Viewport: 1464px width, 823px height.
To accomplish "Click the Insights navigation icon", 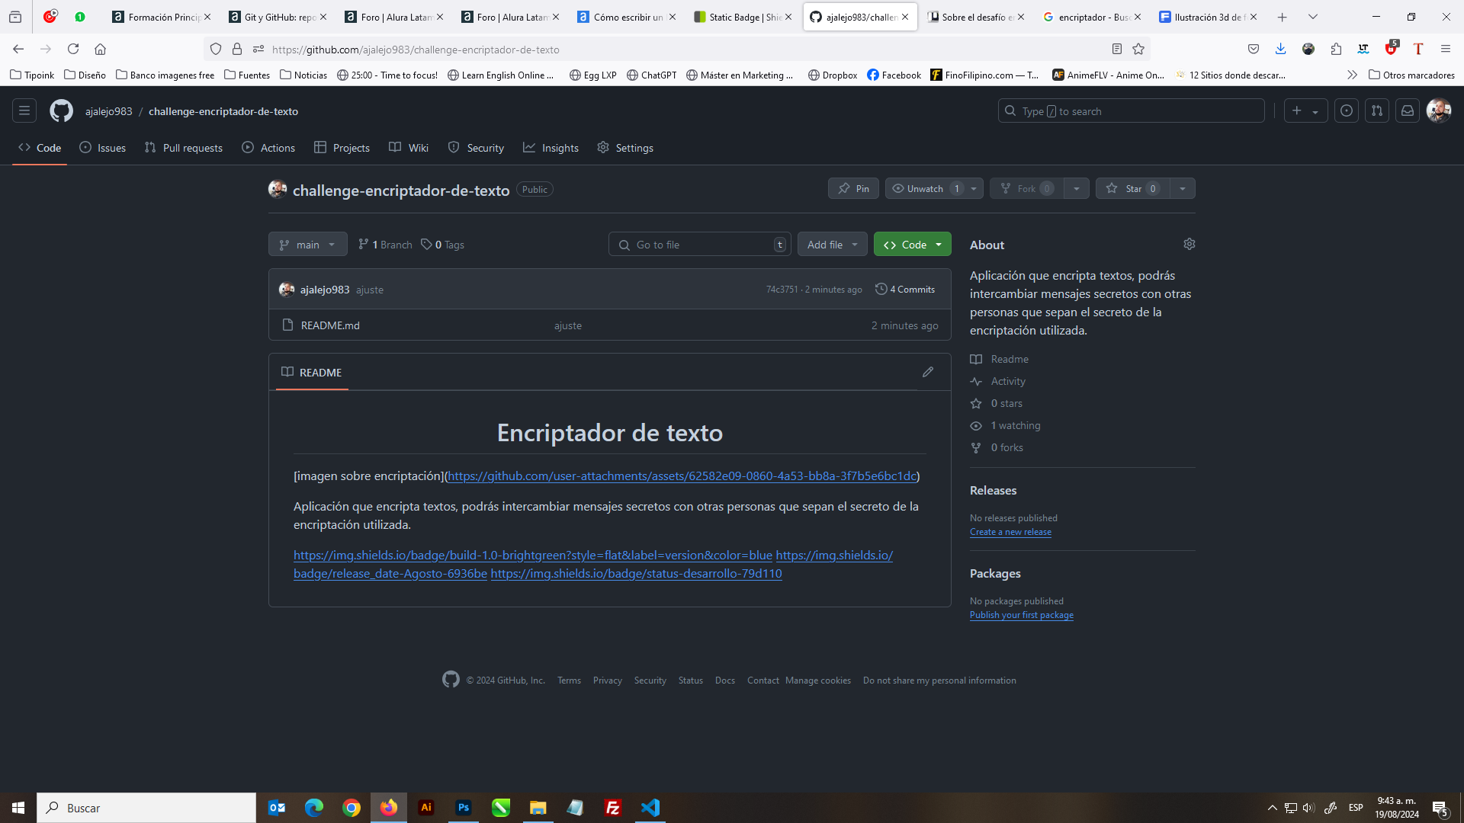I will [x=529, y=148].
